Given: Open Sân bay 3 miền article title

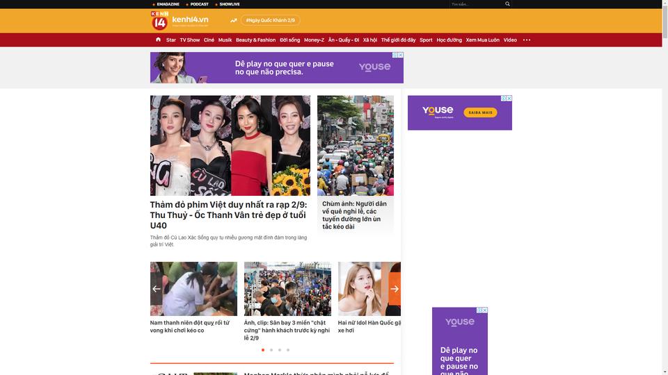Looking at the screenshot, I should pyautogui.click(x=287, y=331).
